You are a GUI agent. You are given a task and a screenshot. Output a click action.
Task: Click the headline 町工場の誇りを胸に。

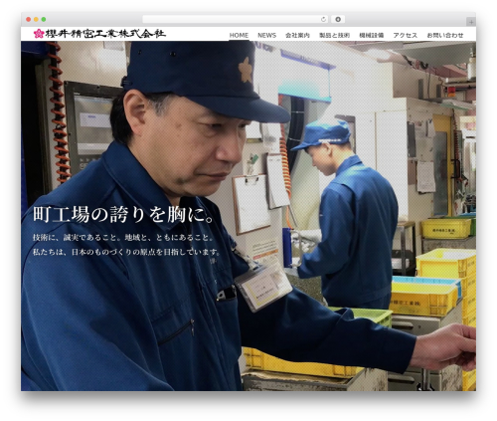point(124,215)
